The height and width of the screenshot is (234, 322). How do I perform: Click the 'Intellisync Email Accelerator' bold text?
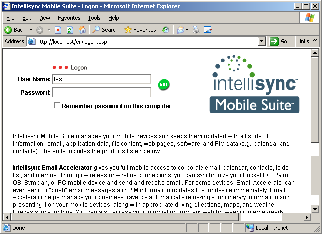point(52,168)
